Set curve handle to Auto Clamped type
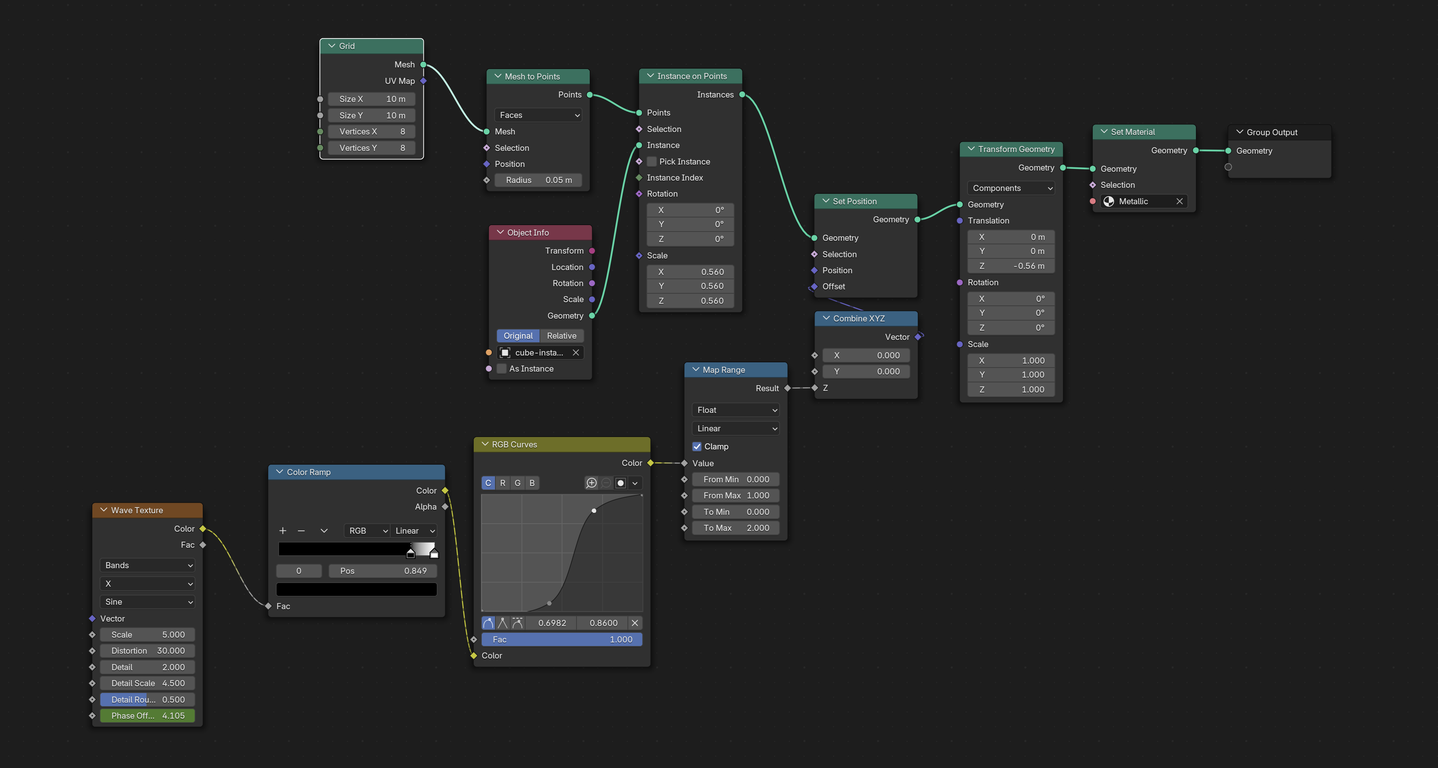This screenshot has height=768, width=1438. tap(517, 623)
